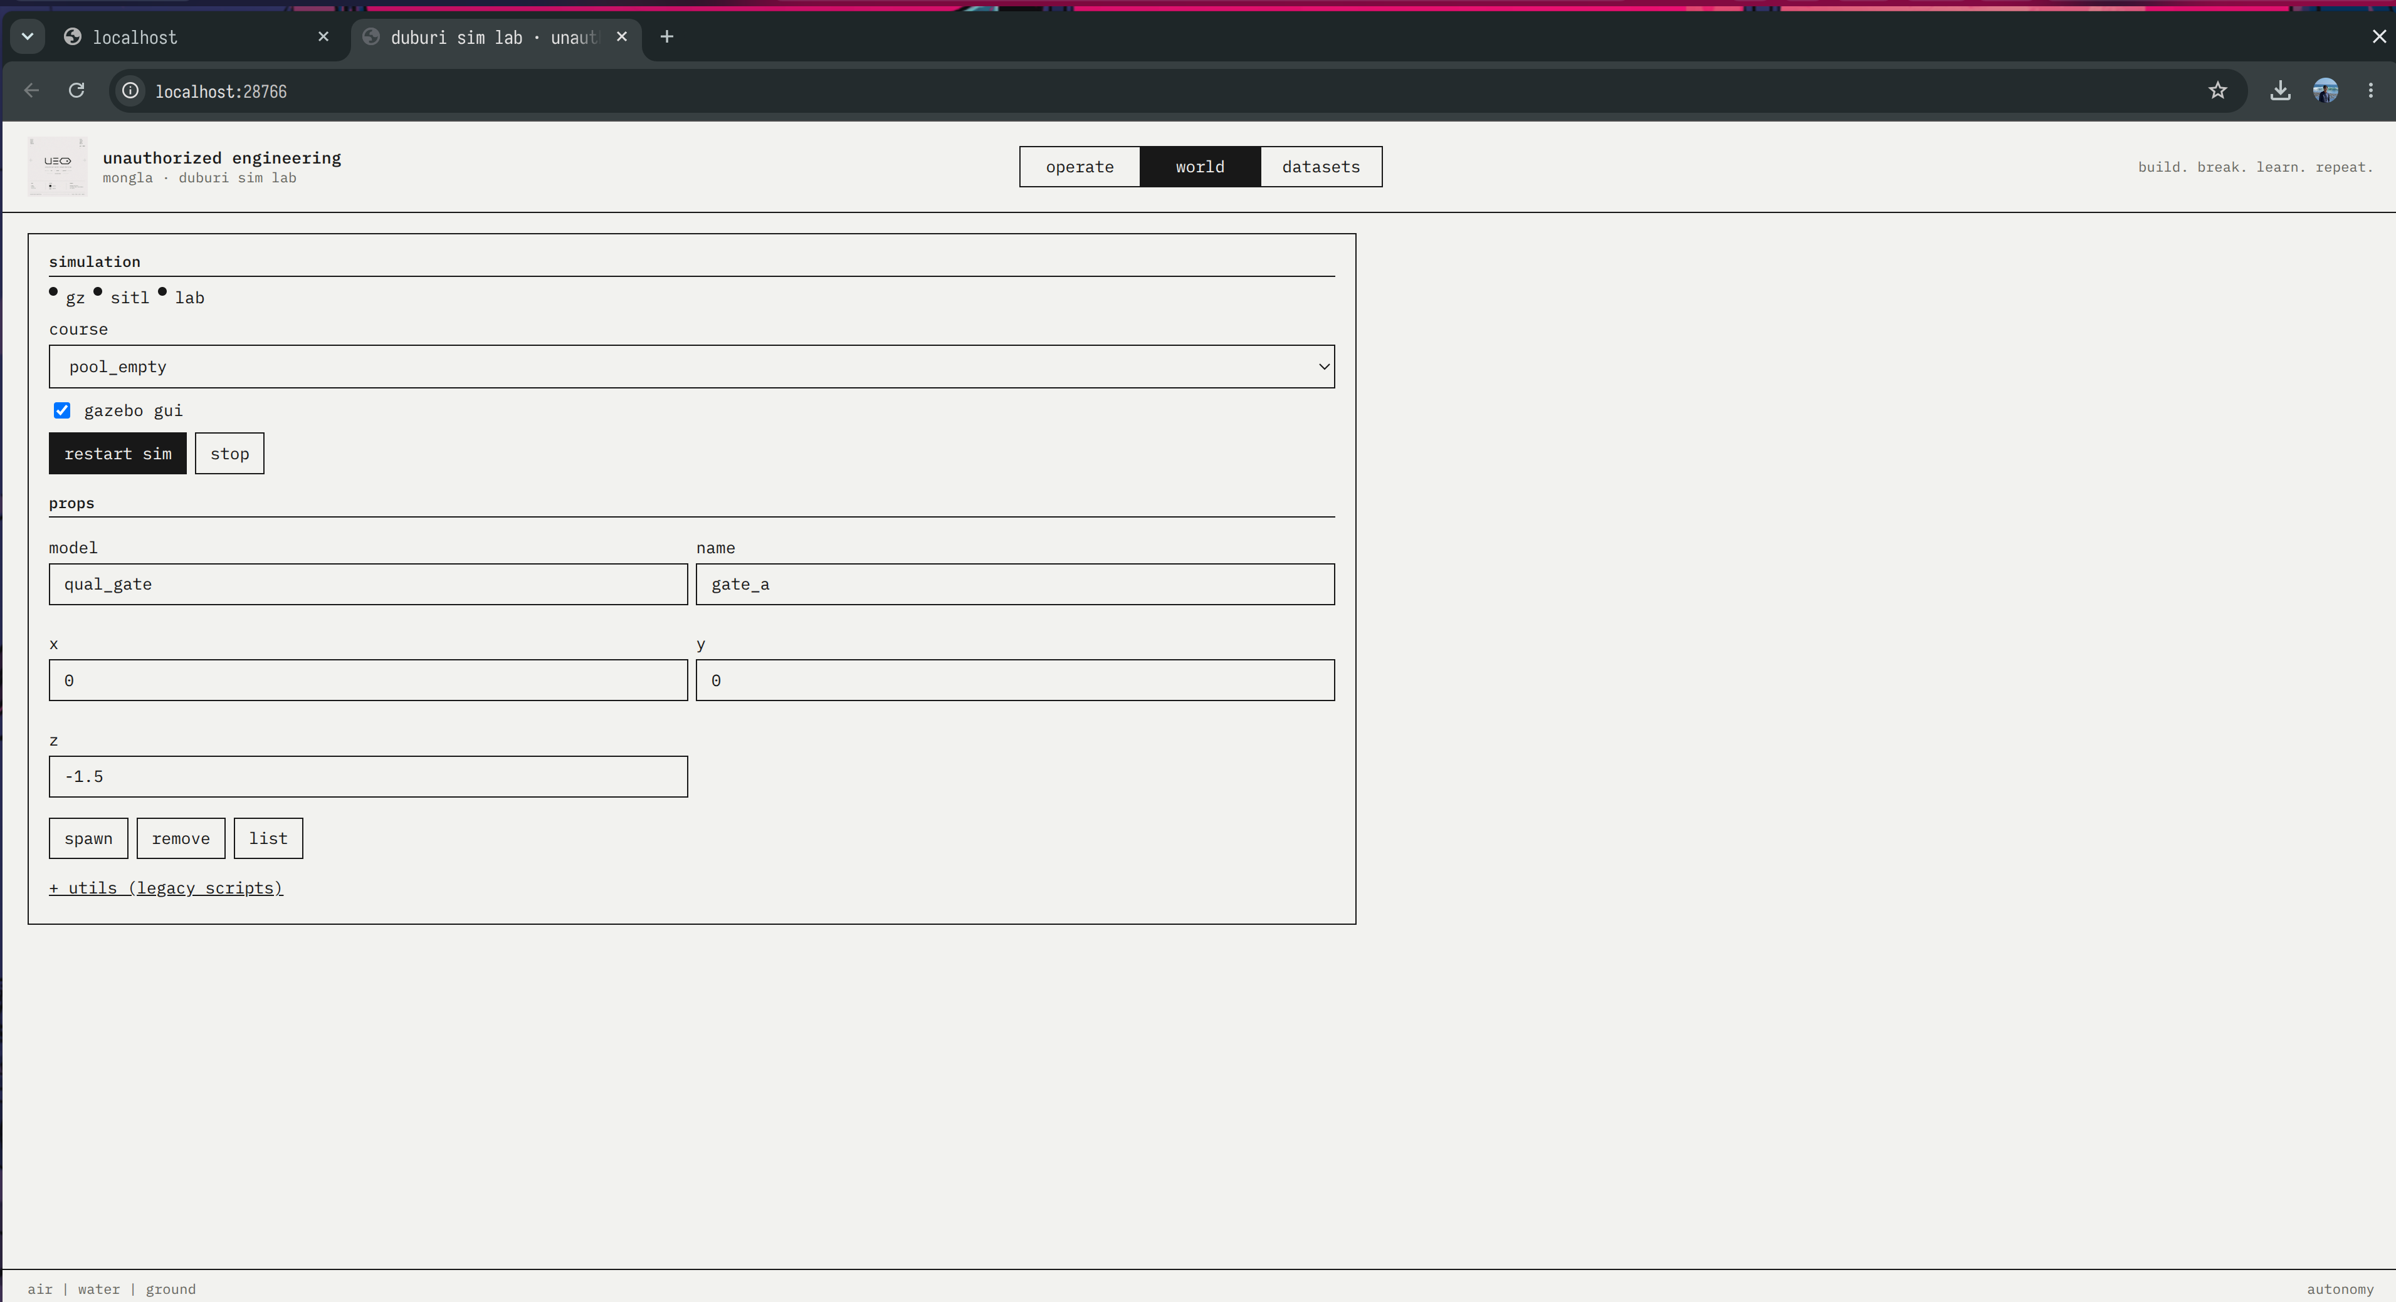Click the UE logo thumbnail
Image resolution: width=2396 pixels, height=1302 pixels.
click(58, 166)
